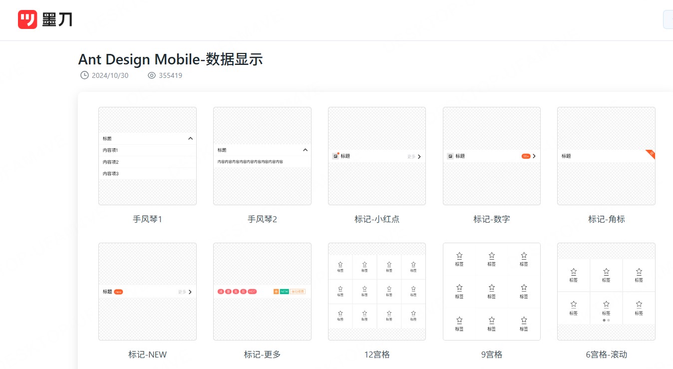The width and height of the screenshot is (673, 369).
Task: Click the 墨刀 brand name text
Action: pos(57,20)
